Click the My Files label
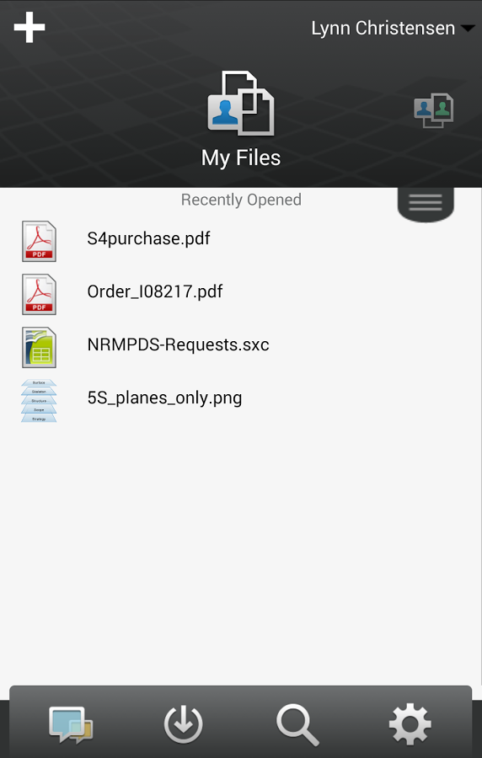 coord(241,158)
